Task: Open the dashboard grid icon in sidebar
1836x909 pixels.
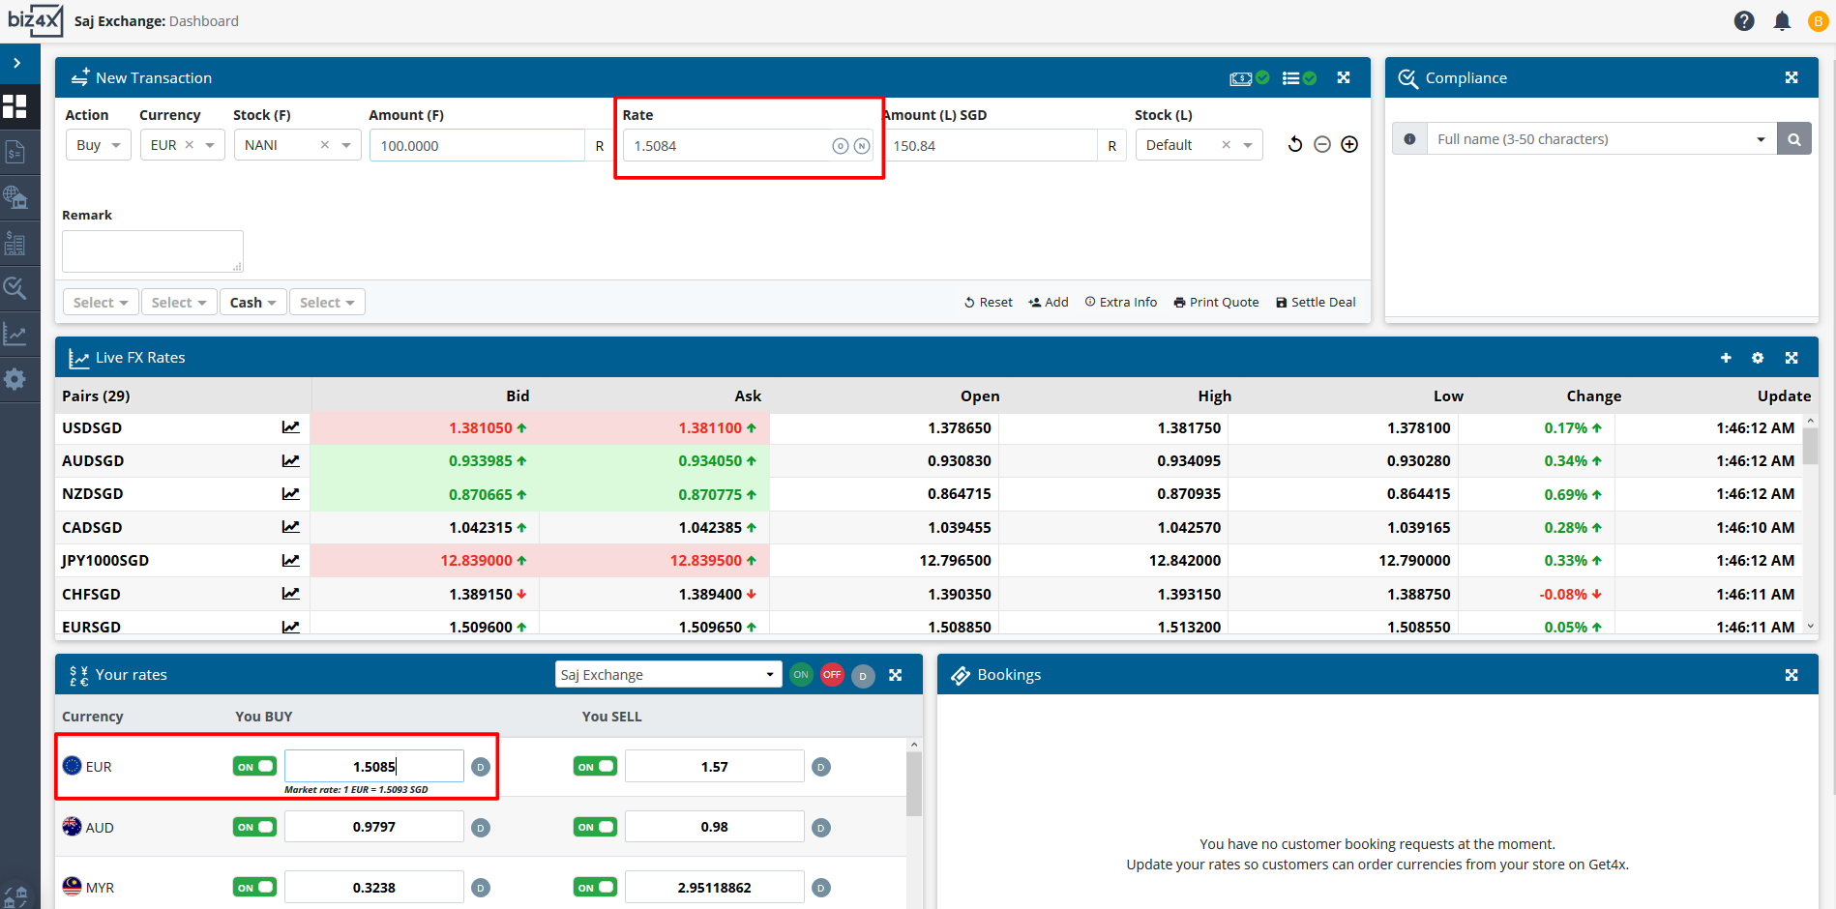Action: (x=15, y=106)
